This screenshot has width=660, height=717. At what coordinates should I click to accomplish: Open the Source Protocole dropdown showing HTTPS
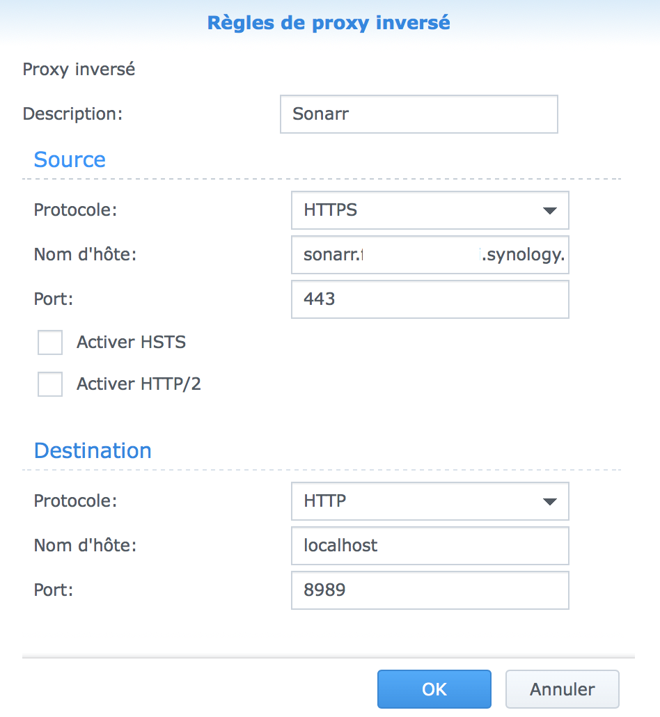click(x=430, y=210)
